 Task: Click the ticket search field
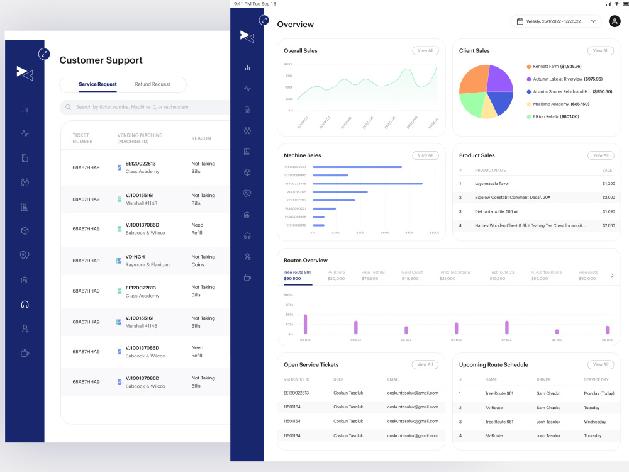point(145,107)
